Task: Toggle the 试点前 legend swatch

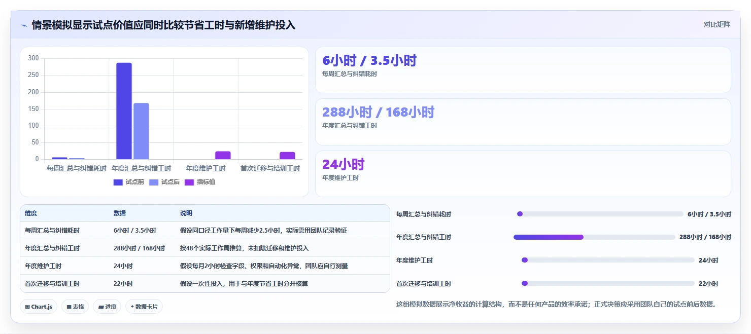Action: (x=118, y=182)
